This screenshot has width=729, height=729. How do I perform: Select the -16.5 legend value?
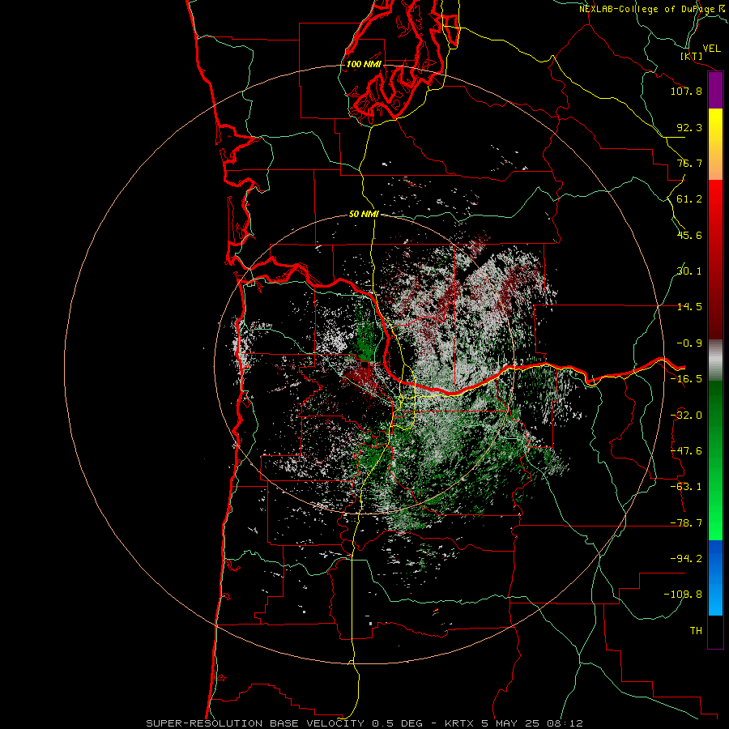click(686, 379)
